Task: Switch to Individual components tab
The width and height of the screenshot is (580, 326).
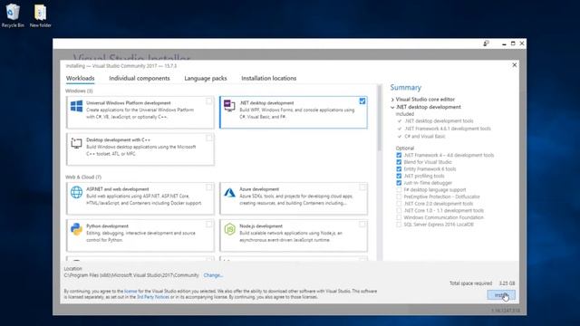Action: tap(140, 79)
